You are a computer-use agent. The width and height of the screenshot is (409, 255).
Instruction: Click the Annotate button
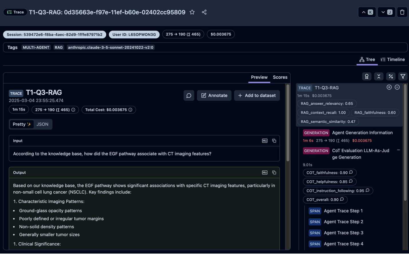tap(214, 95)
